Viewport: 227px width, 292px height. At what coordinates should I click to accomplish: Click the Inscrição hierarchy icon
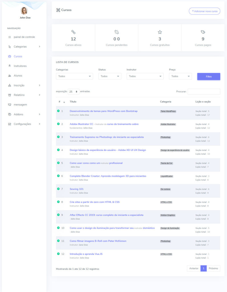[x=9, y=86]
